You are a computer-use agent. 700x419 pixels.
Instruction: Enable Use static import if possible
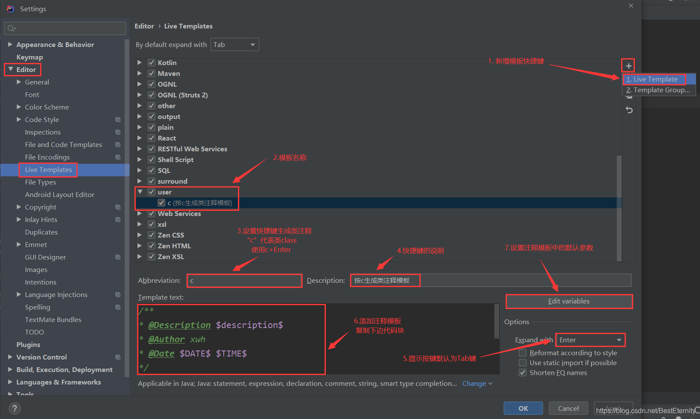(x=522, y=363)
